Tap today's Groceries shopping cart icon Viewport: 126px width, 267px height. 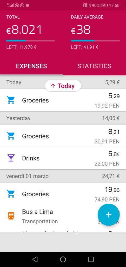[x=10, y=100]
